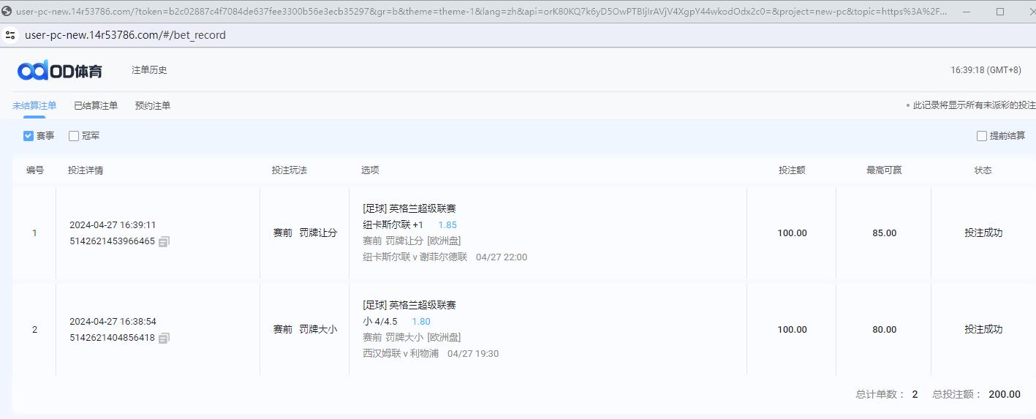The height and width of the screenshot is (419, 1036).
Task: Switch to 未结算注单 tab
Action: click(34, 106)
